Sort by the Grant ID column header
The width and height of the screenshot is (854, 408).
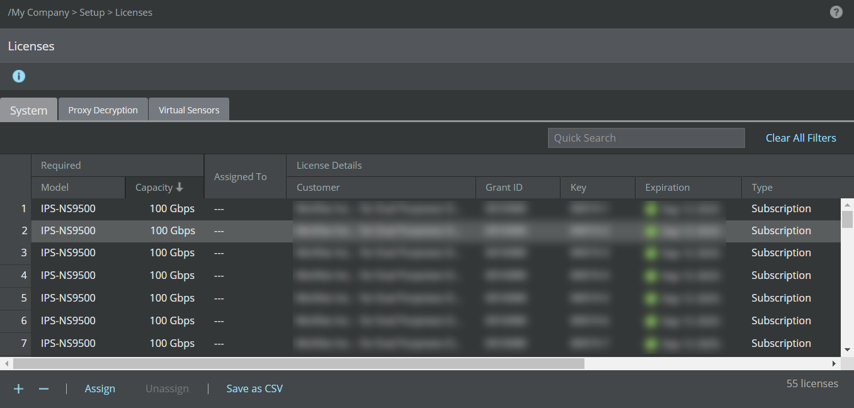518,188
